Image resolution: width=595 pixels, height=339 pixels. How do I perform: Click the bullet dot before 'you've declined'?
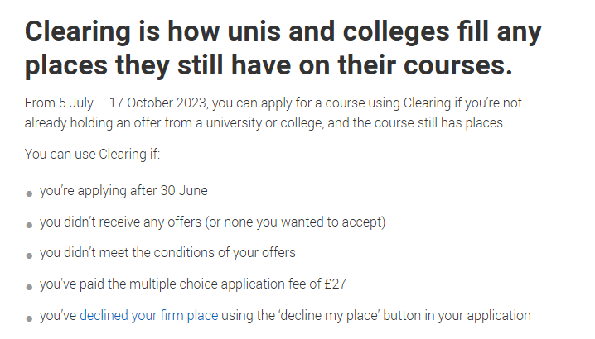(29, 318)
